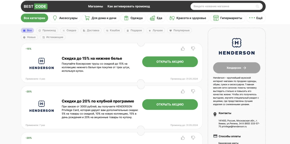Open the club program offer with ОТКРЫТЬ АКЦИЮ
The height and width of the screenshot is (144, 290).
click(x=170, y=105)
